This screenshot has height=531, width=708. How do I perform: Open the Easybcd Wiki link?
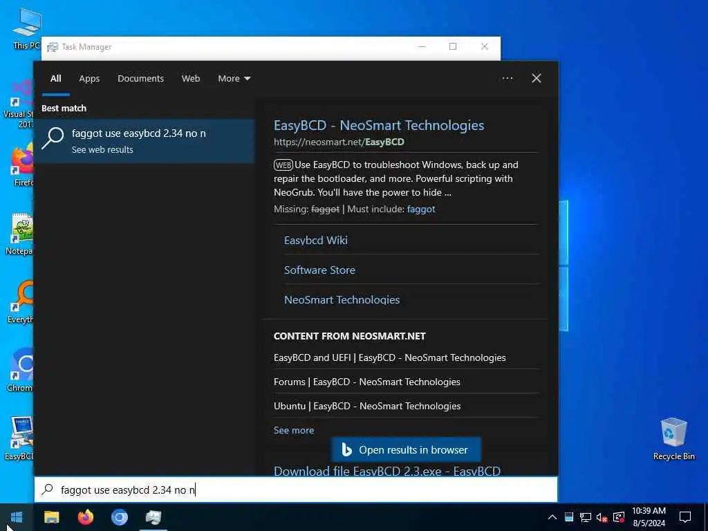[x=315, y=240]
